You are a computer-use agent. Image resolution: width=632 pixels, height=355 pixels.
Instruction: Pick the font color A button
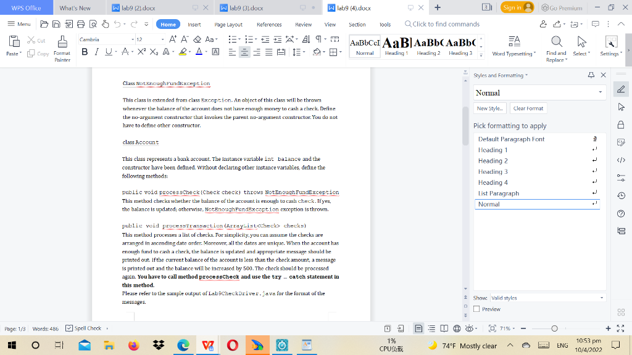199,52
